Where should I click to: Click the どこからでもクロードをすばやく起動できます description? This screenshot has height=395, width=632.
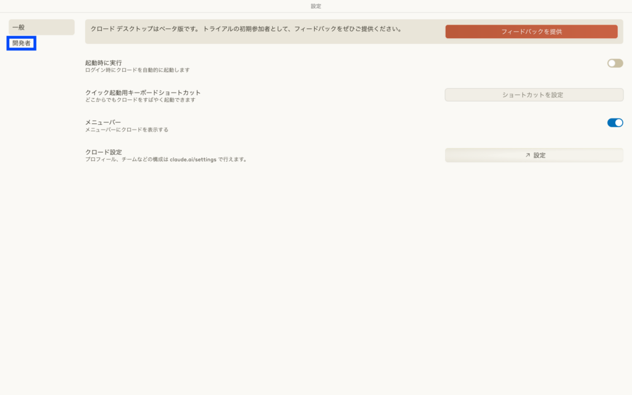click(140, 100)
